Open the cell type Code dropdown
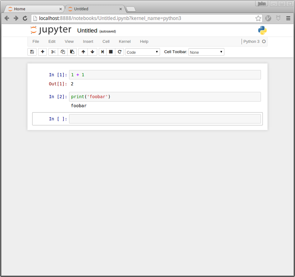 click(x=142, y=52)
